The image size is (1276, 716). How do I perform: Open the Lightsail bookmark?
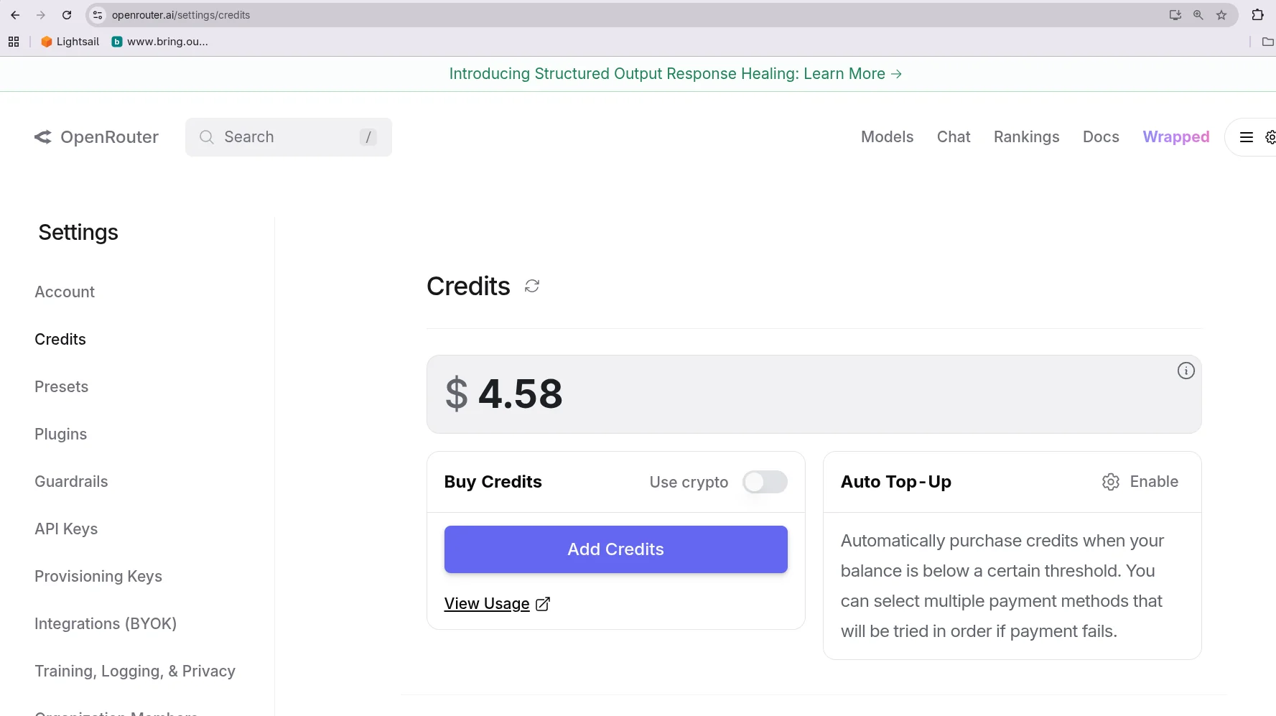pos(70,42)
